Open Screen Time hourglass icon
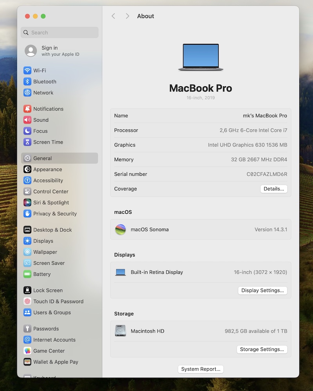Image resolution: width=313 pixels, height=391 pixels. pos(27,142)
